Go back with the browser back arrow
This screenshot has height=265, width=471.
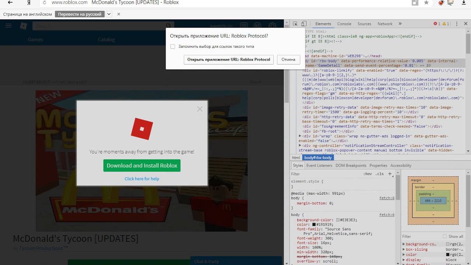pos(10,3)
